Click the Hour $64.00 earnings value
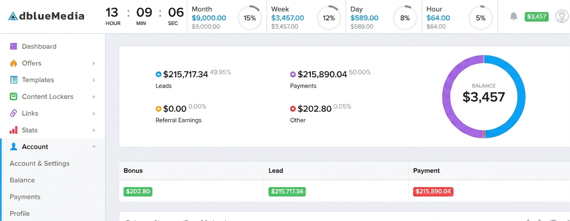This screenshot has height=221, width=570. pyautogui.click(x=438, y=18)
